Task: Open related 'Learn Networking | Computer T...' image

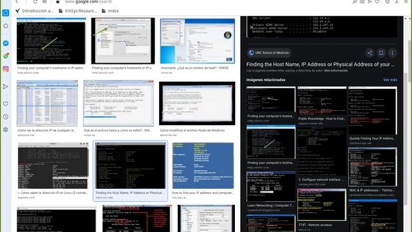Action: click(271, 187)
